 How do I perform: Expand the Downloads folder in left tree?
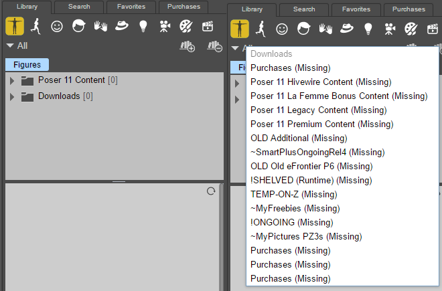11,96
